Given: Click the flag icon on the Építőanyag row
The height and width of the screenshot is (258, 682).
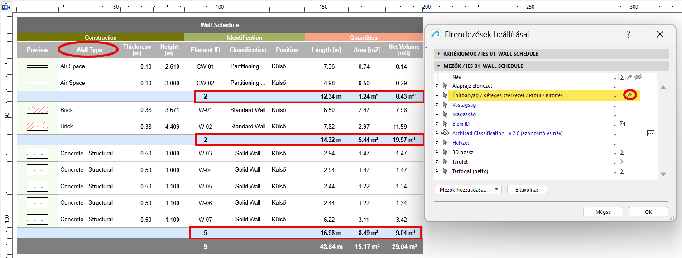Looking at the screenshot, I should coord(629,95).
